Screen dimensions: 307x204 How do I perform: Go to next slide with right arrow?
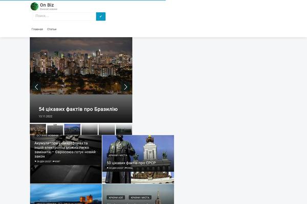[125, 87]
